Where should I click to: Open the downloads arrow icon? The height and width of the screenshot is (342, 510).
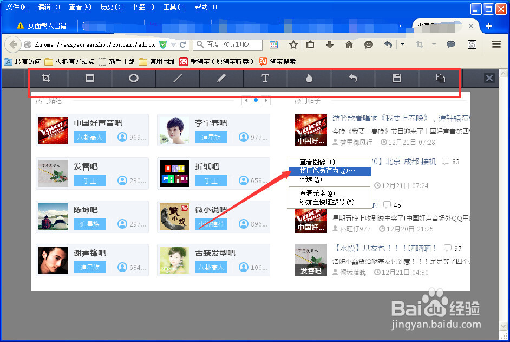(x=330, y=44)
